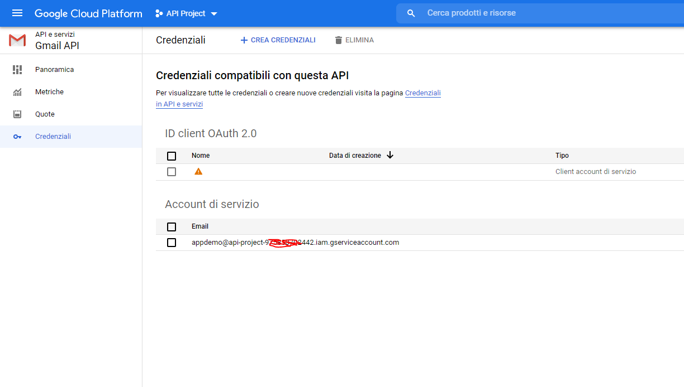Viewport: 684px width, 387px height.
Task: Click the search magnifier icon
Action: point(411,13)
